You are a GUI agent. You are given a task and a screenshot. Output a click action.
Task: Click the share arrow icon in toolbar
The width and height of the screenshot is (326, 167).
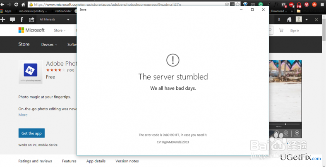tap(31, 19)
